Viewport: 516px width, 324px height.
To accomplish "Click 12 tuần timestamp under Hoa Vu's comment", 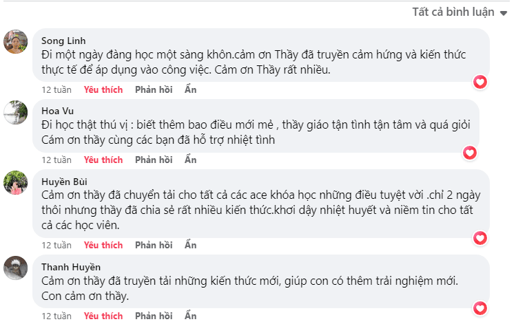I will [x=56, y=160].
